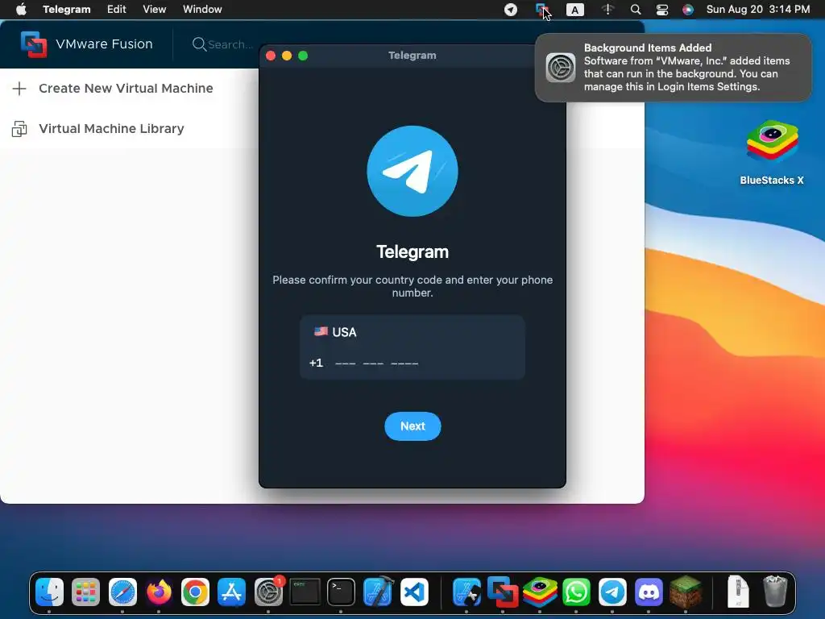Open Discord from the Dock
The width and height of the screenshot is (825, 619).
click(x=649, y=592)
